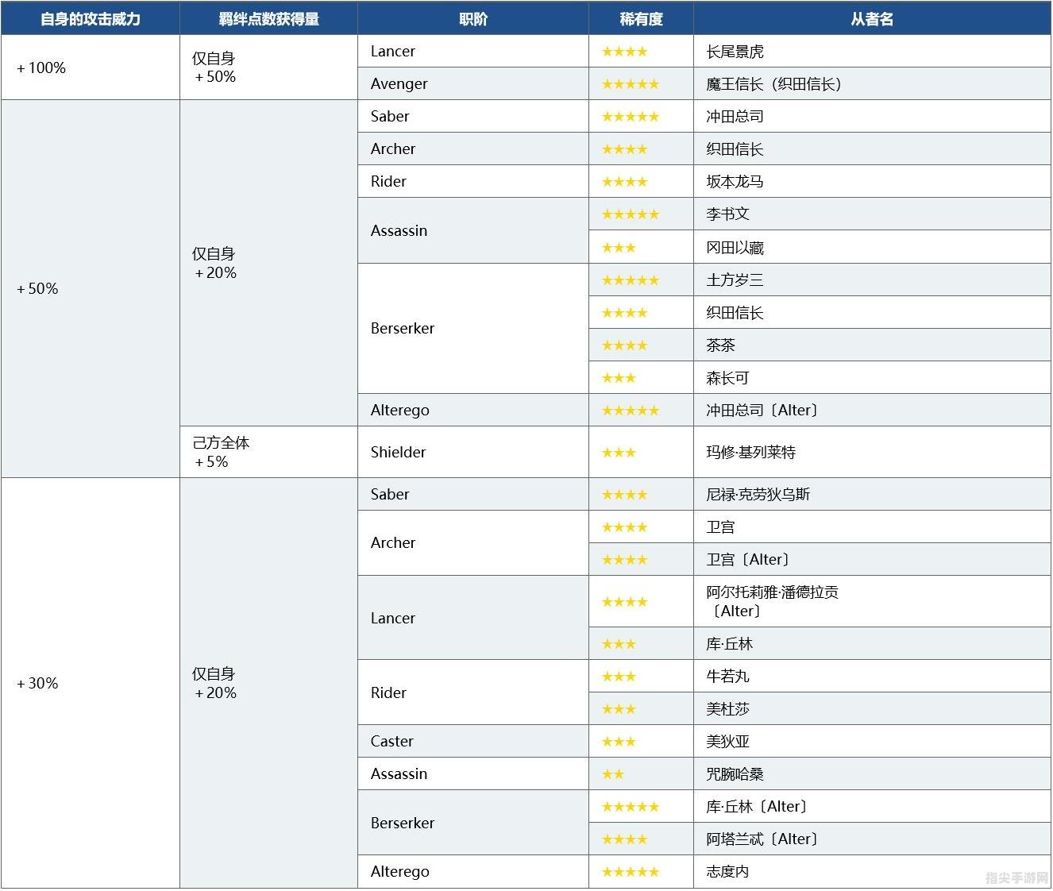The image size is (1053, 891).
Task: Click the 己方全体 +5% bond points cell
Action: pyautogui.click(x=269, y=452)
